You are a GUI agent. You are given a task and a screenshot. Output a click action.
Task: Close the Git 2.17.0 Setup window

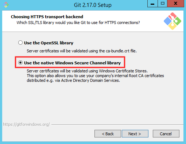pyautogui.click(x=175, y=4)
